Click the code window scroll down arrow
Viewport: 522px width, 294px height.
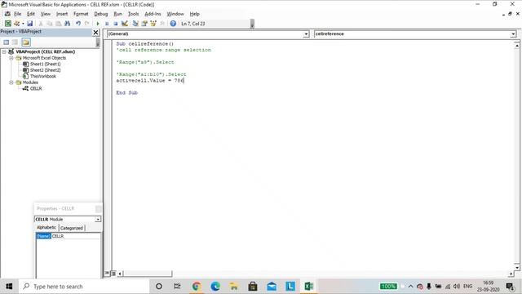516,267
